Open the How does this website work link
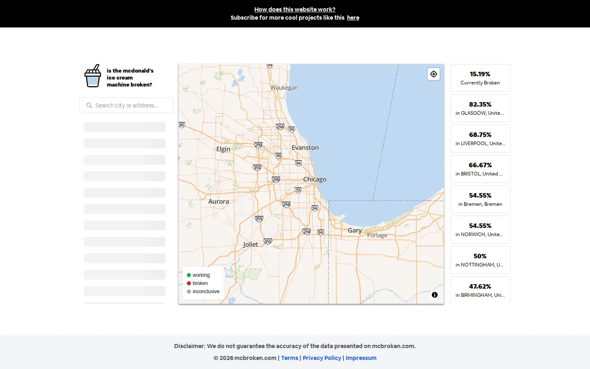The height and width of the screenshot is (369, 590). (295, 9)
